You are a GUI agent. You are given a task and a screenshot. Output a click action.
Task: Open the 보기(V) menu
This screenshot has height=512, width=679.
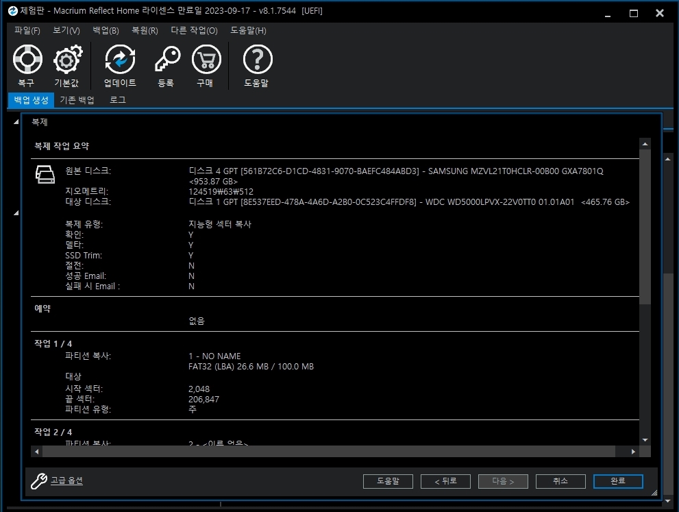click(x=66, y=30)
